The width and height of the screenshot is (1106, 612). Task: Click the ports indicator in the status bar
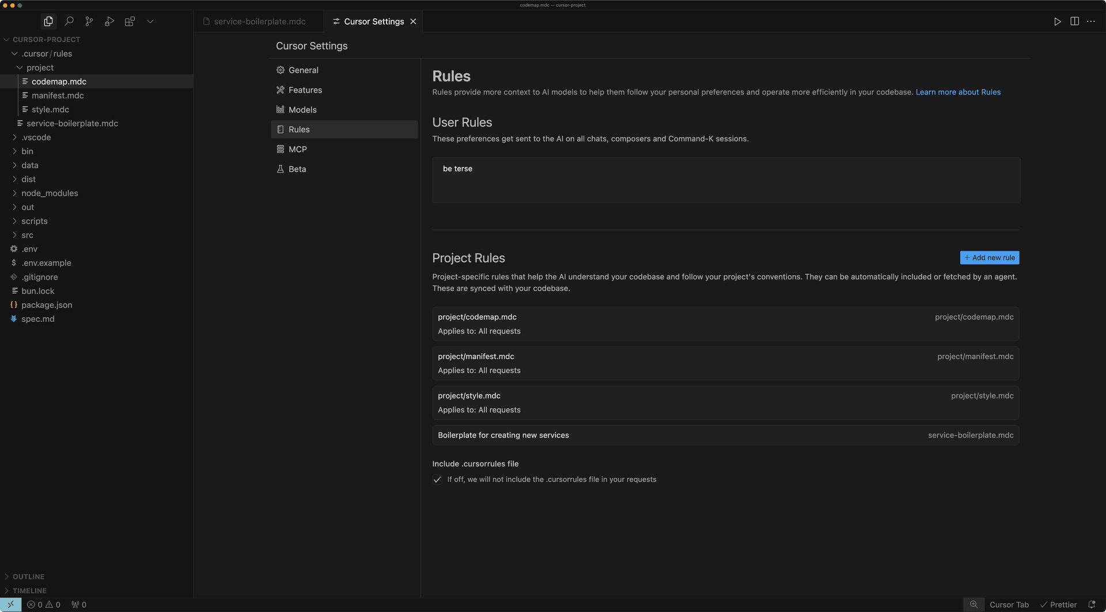click(x=79, y=605)
